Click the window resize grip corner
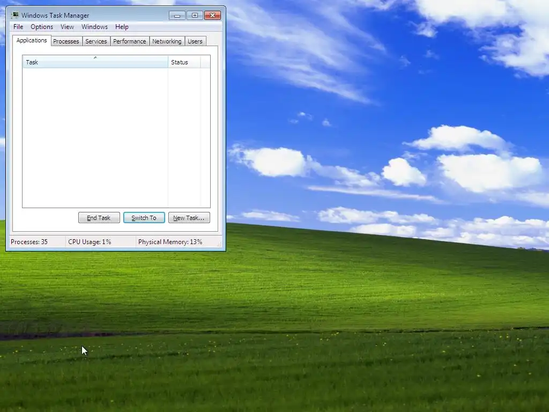 (x=219, y=244)
